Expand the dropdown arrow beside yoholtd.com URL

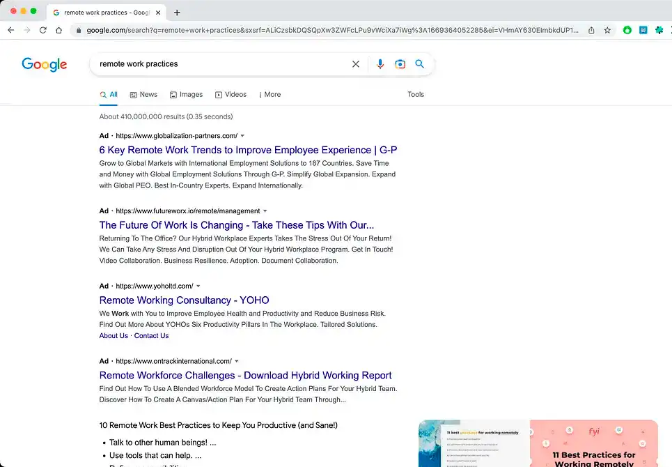198,286
